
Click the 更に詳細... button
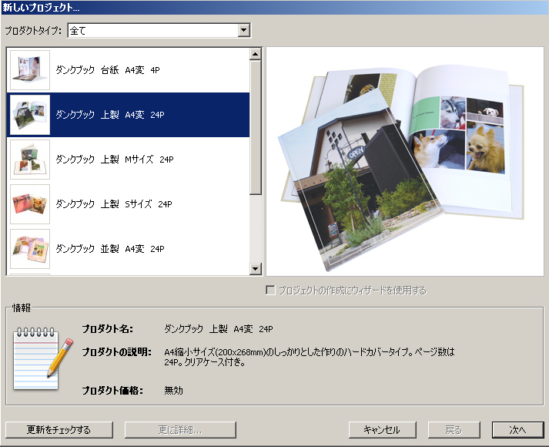(180, 430)
